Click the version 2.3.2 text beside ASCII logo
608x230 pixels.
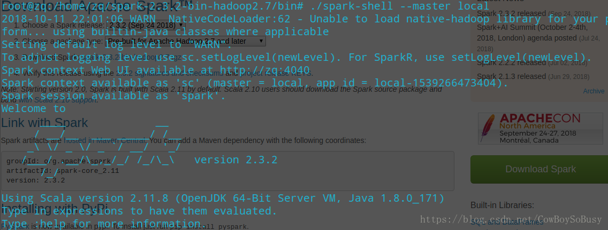pos(235,160)
